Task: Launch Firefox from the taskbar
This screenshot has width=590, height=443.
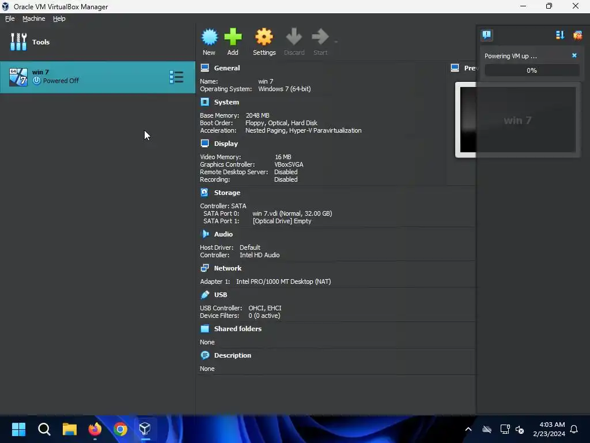Action: click(95, 429)
